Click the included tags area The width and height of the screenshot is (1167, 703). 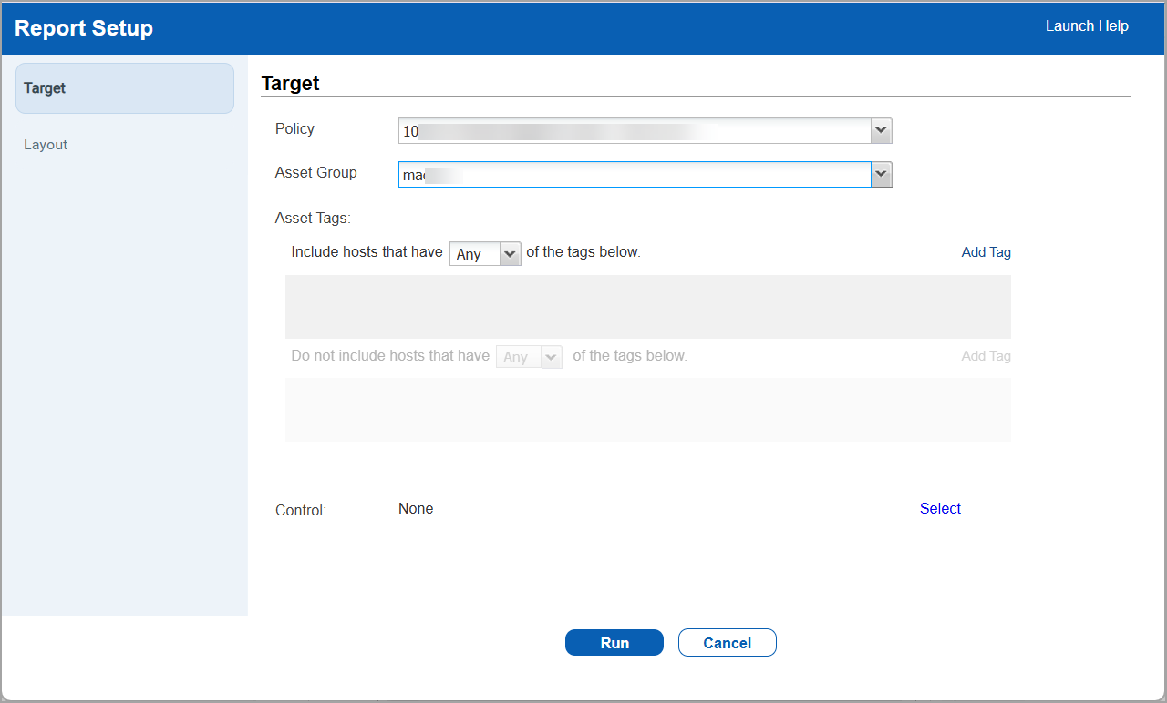click(647, 306)
